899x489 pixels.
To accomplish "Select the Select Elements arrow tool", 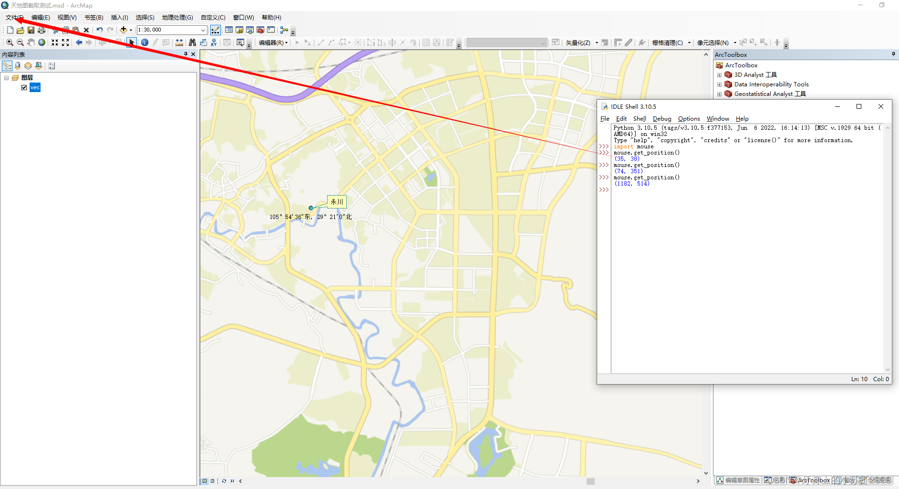I will (132, 42).
